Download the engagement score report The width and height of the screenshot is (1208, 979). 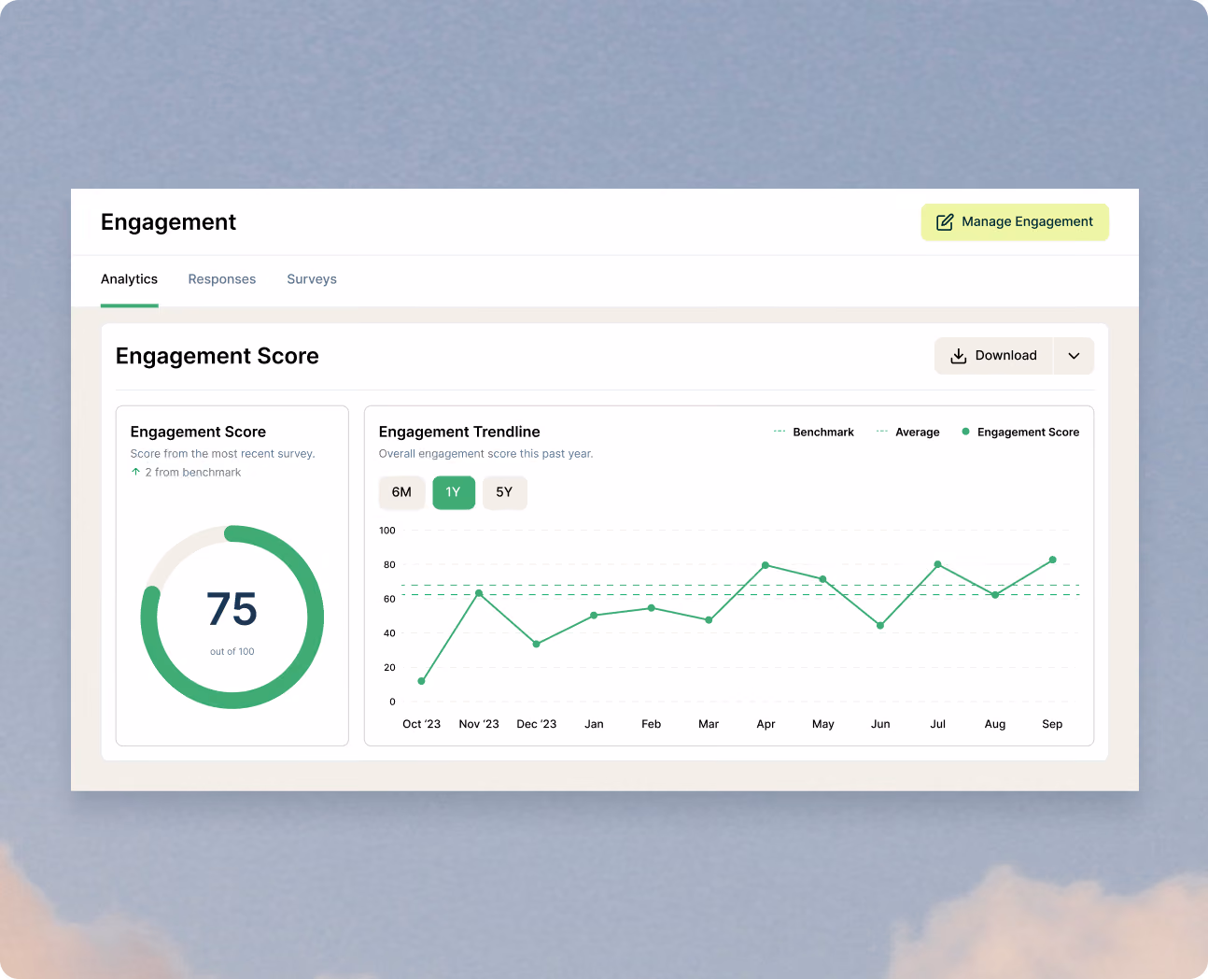(993, 356)
